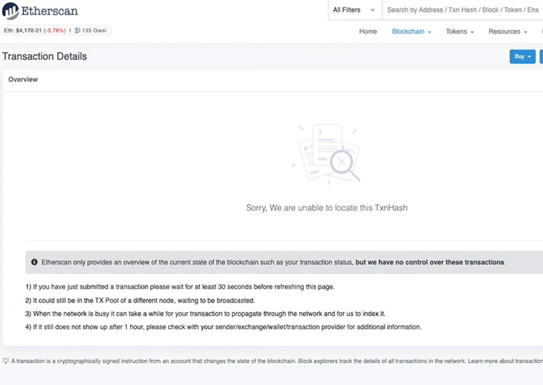
Task: Open the Learn more about transactions link
Action: click(x=505, y=361)
